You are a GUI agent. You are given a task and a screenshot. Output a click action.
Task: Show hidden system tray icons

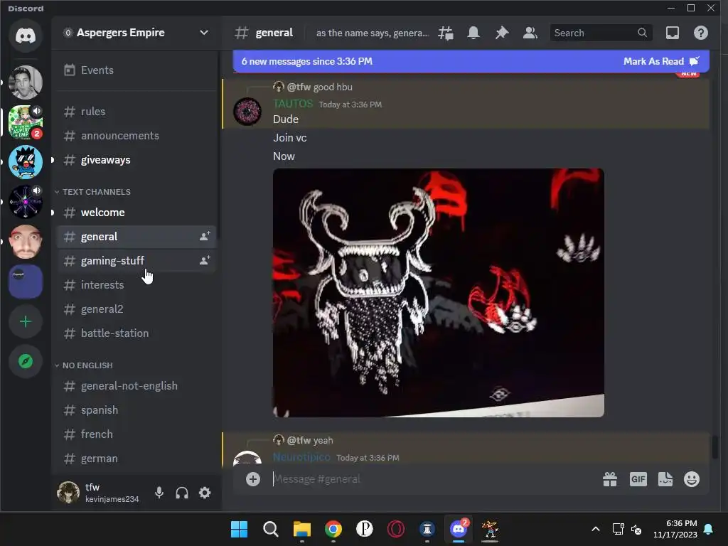pyautogui.click(x=596, y=529)
